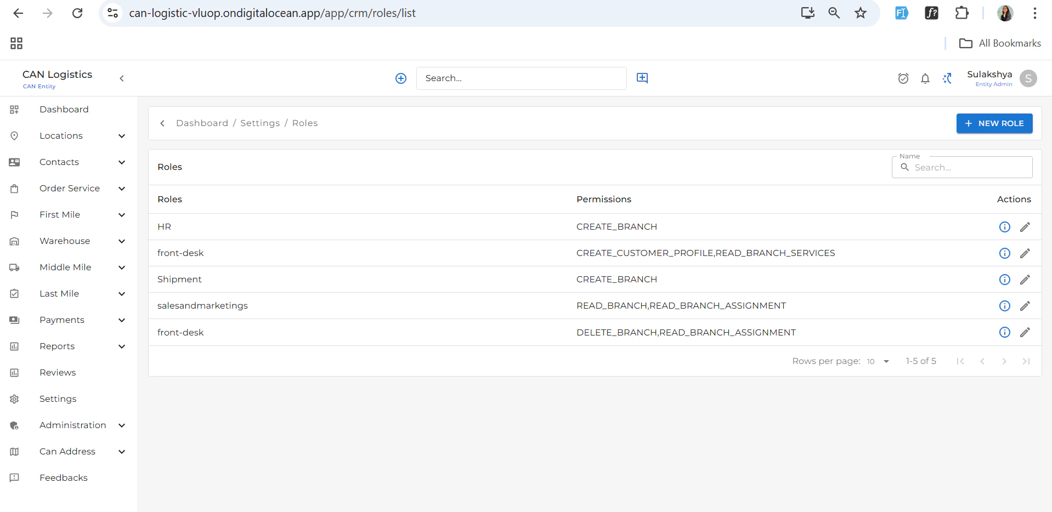Reload the page with refresh icon
Viewport: 1052px width, 512px height.
[77, 13]
